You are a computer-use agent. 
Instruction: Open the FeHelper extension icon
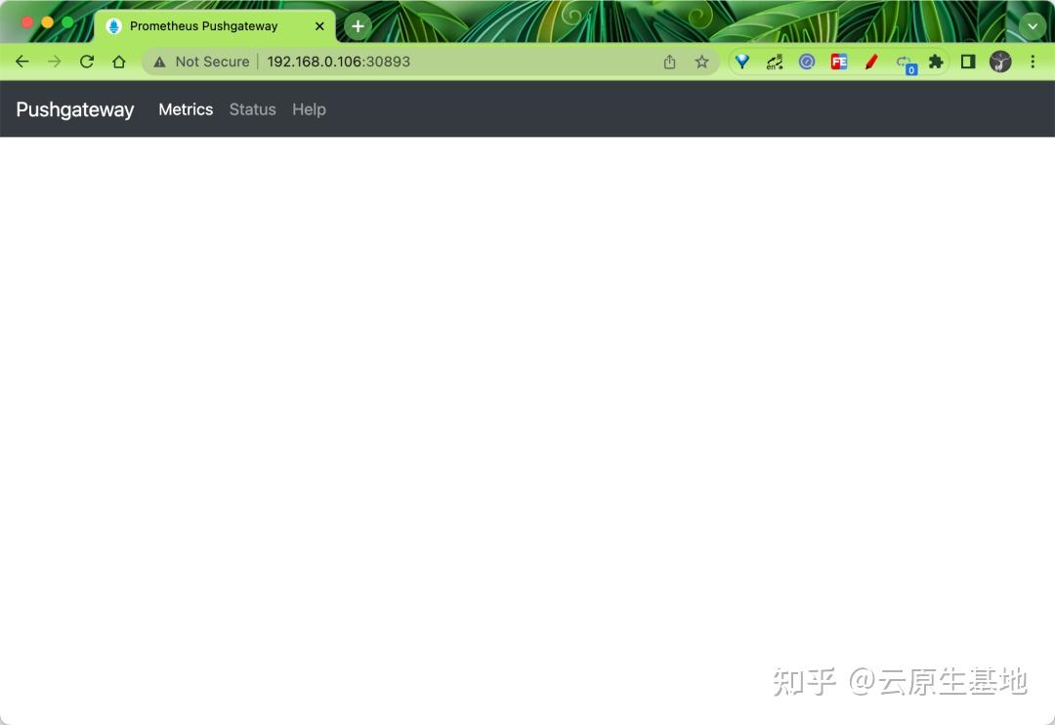[839, 62]
